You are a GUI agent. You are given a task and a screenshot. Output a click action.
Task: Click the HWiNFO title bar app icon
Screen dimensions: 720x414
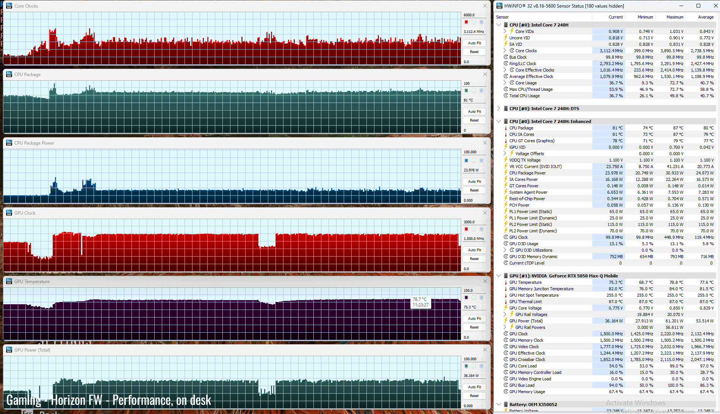(x=499, y=6)
